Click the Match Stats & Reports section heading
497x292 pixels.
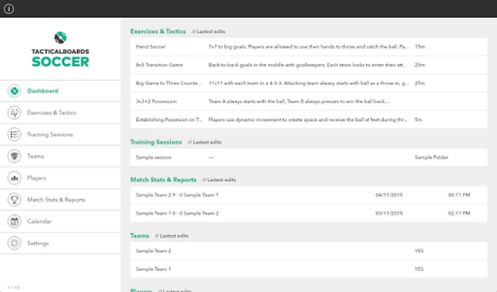coord(163,180)
